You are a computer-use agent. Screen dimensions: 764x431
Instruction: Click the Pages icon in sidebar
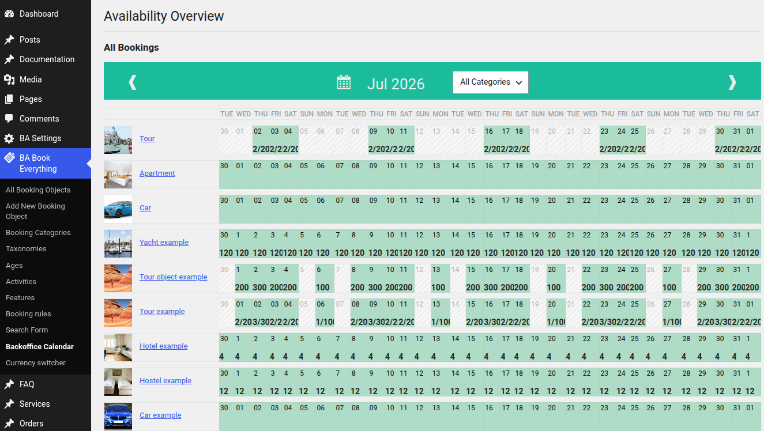point(9,99)
